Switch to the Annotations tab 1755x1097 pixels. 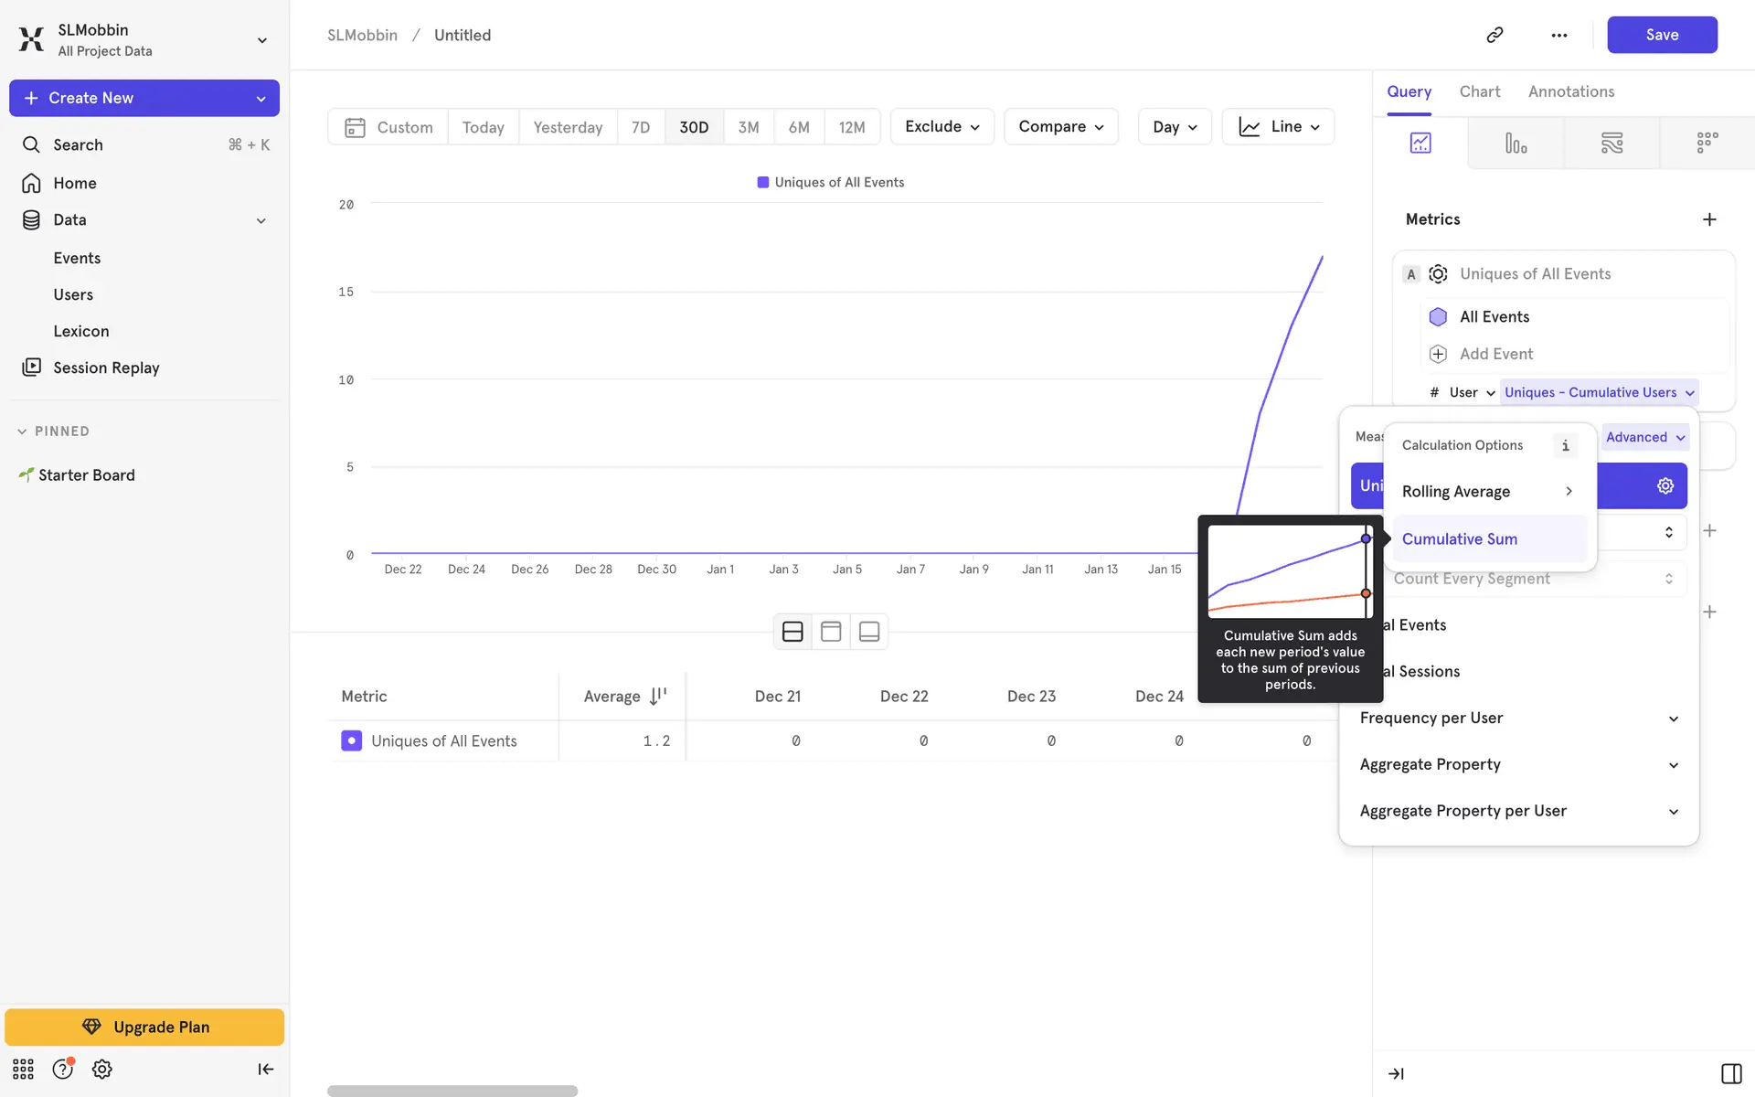[x=1570, y=91]
